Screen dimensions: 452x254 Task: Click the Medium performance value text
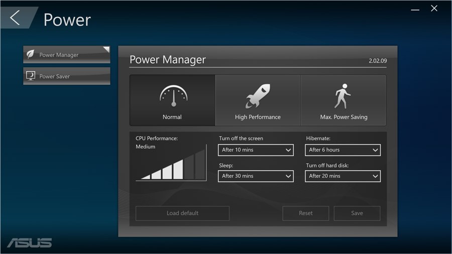click(145, 147)
